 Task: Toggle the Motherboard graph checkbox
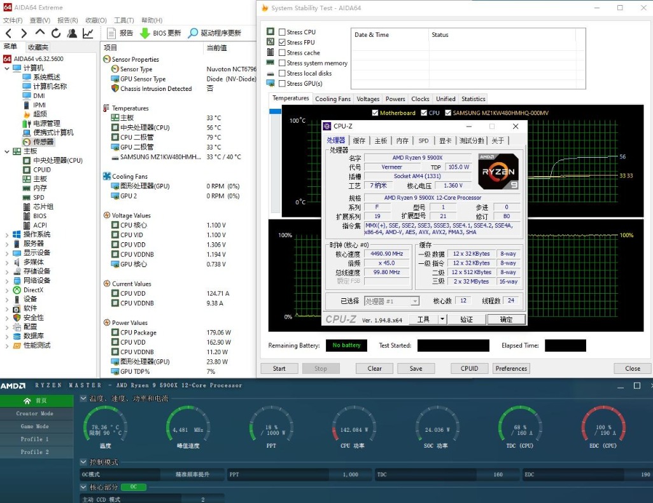(375, 113)
